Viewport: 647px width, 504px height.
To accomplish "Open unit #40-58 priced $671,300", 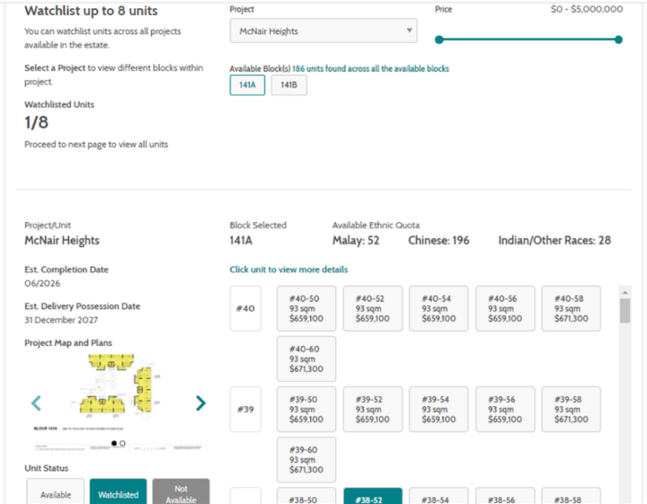I will pos(571,309).
